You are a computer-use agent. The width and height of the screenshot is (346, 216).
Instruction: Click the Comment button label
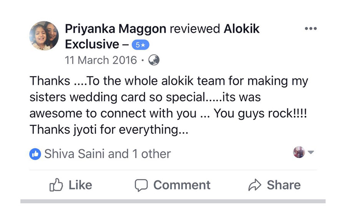(x=182, y=185)
